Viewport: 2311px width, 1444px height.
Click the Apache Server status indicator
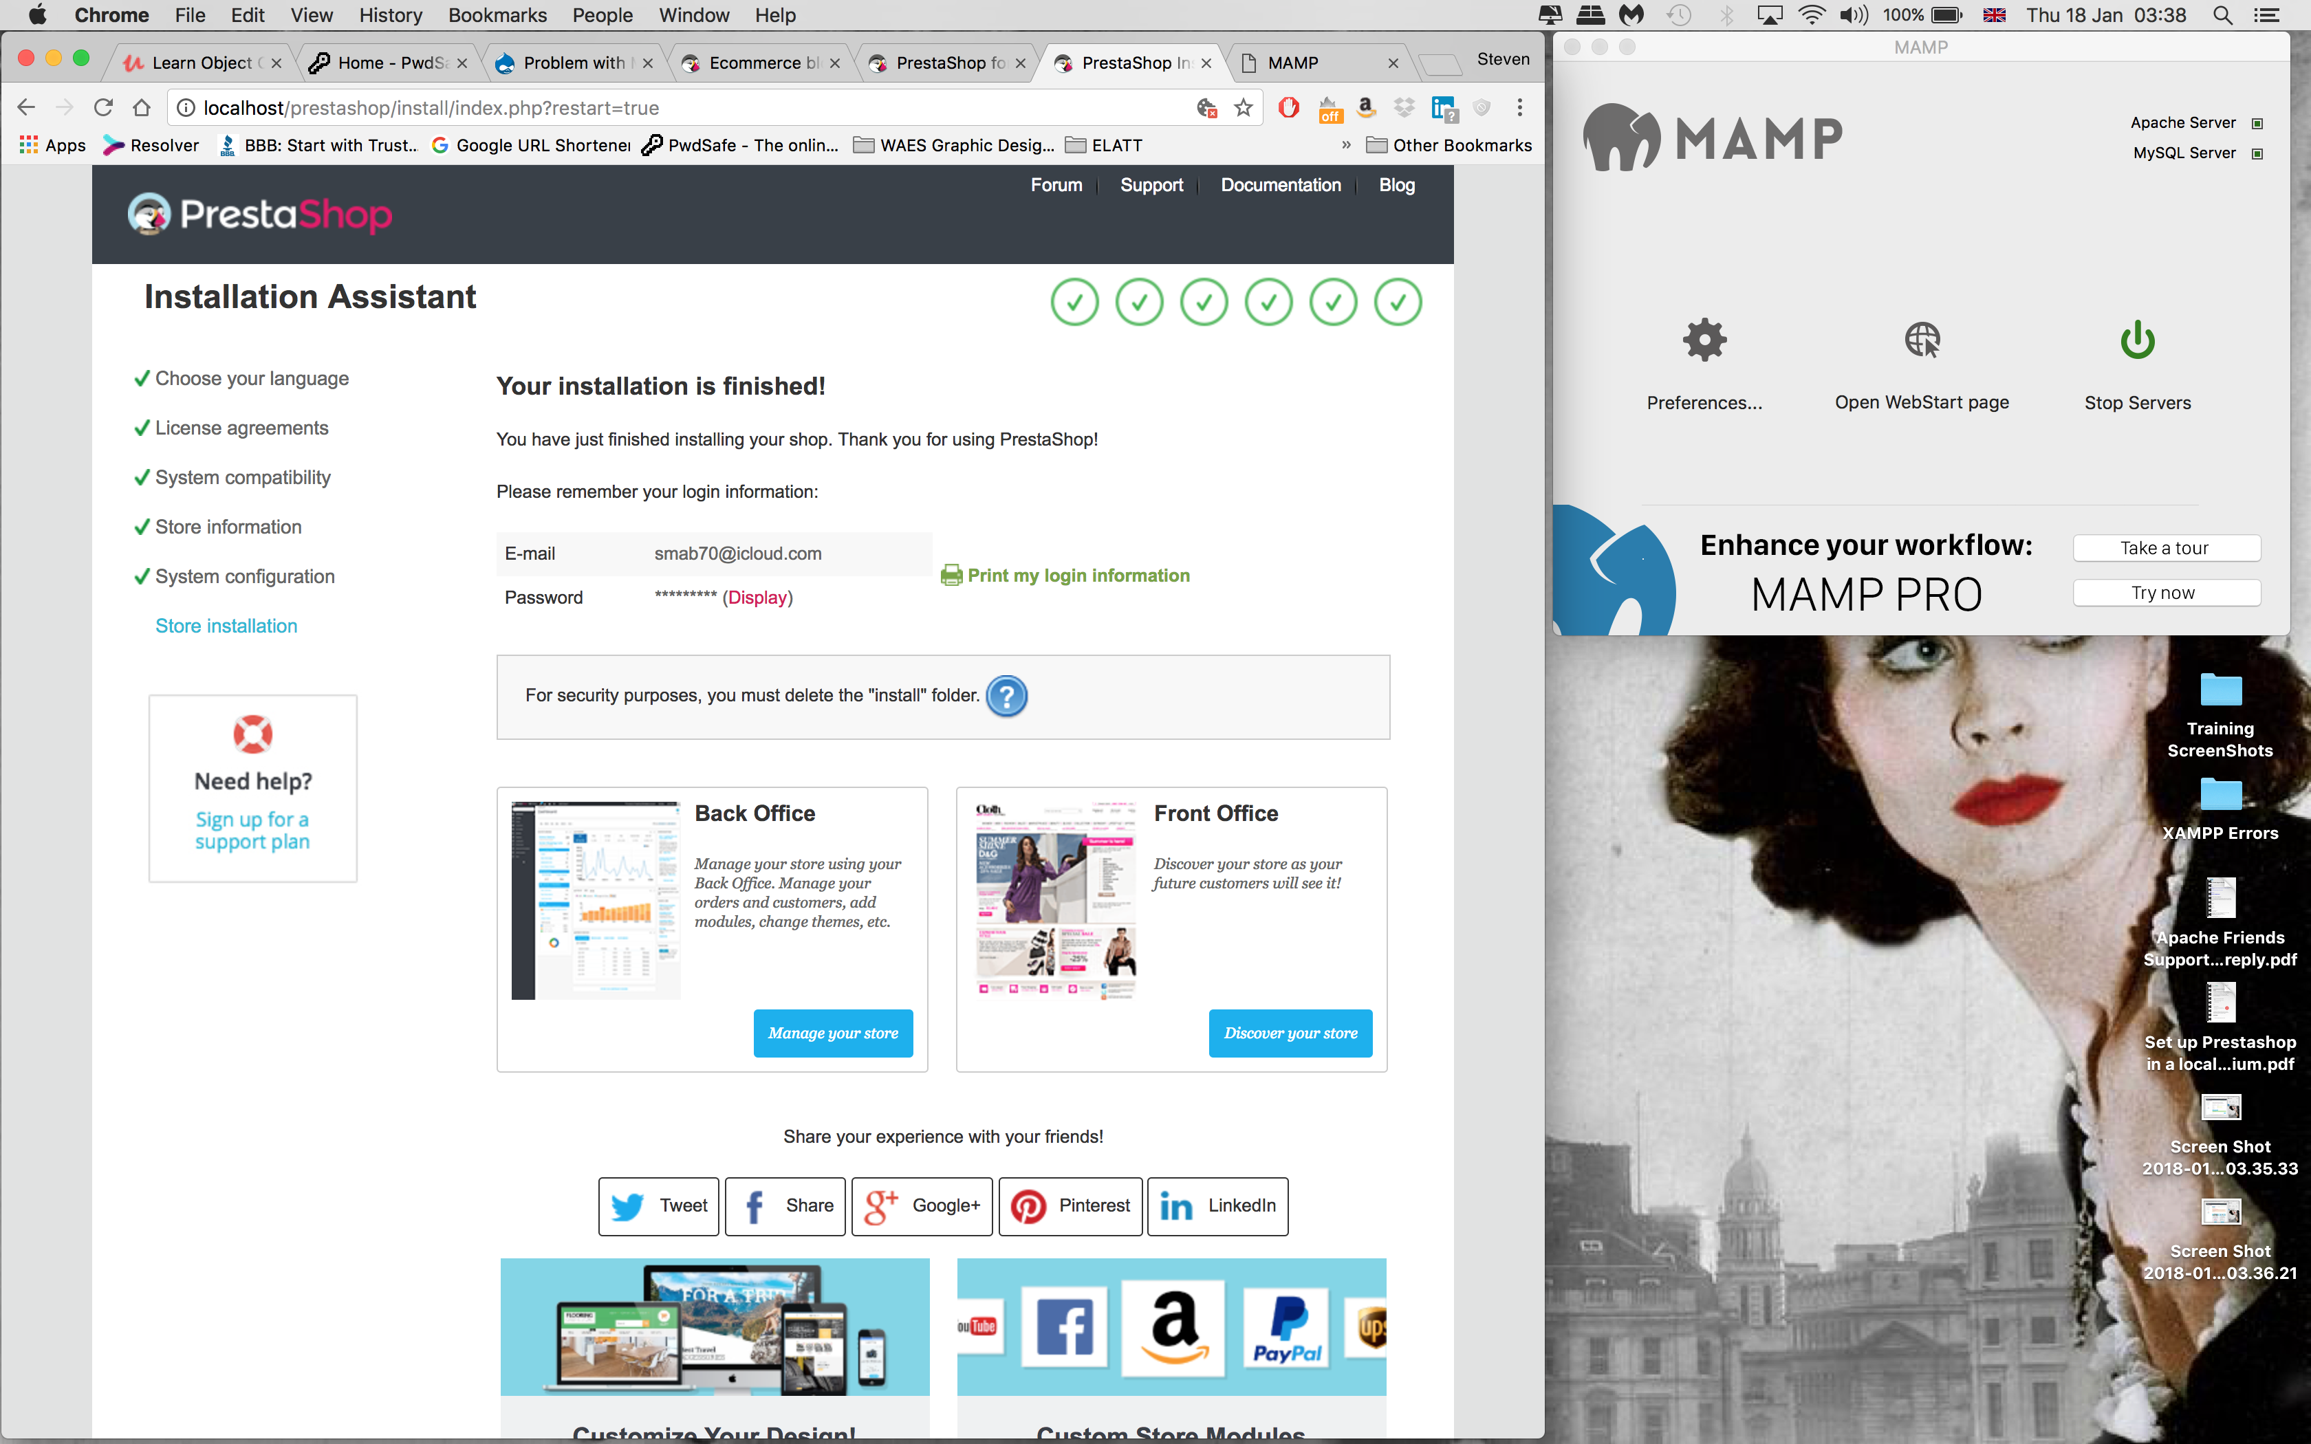pyautogui.click(x=2257, y=123)
